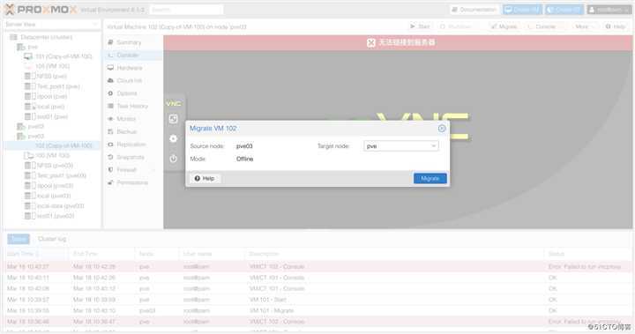Switch to the Tasks tab
The height and width of the screenshot is (334, 635).
click(19, 239)
